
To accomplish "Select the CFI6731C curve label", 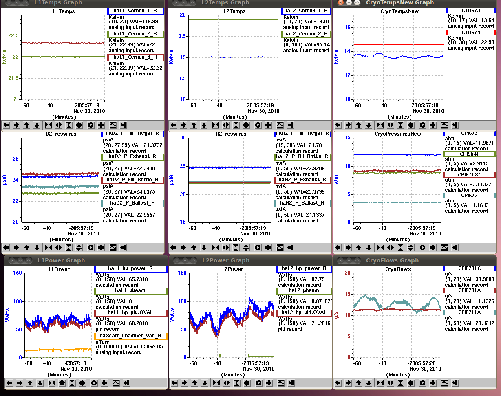I will (x=470, y=268).
